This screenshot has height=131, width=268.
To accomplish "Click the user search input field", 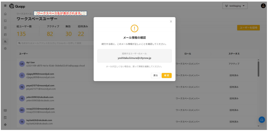I will 55,43.
